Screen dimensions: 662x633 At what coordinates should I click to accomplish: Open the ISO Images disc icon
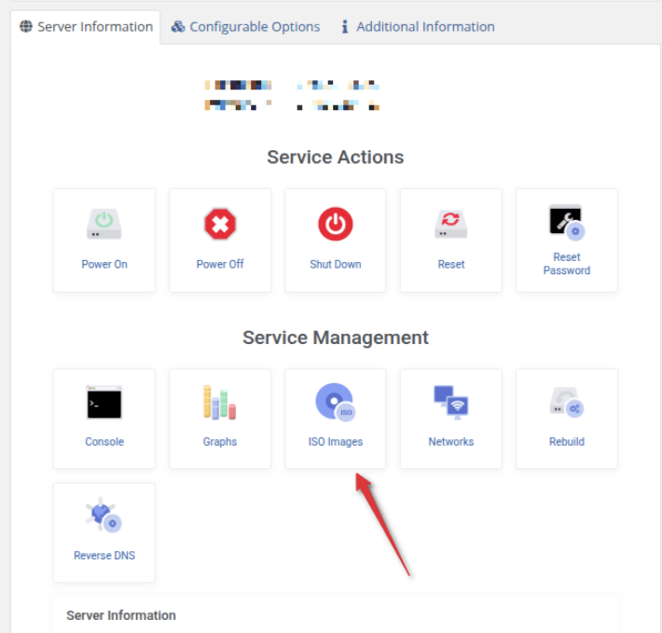(x=336, y=402)
